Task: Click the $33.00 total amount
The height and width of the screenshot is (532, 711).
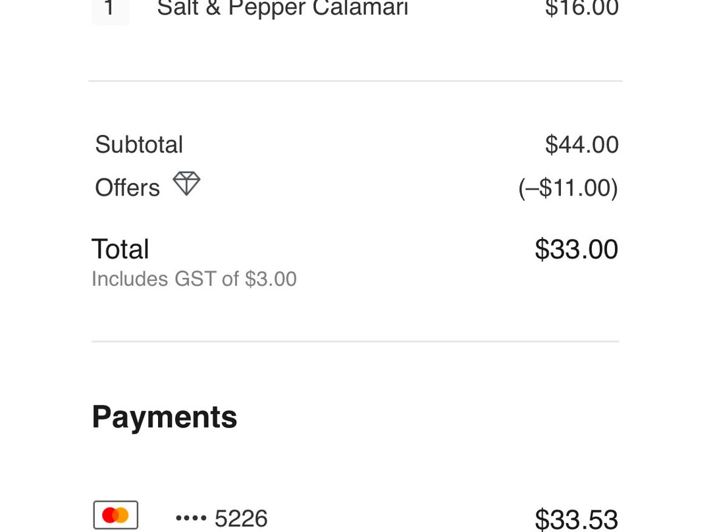Action: coord(576,250)
